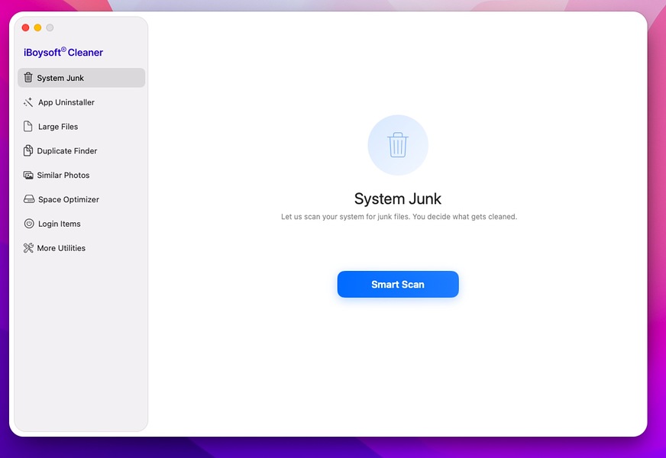Close the iBoysoft Cleaner window
Screen dimensions: 666x458
tap(25, 27)
